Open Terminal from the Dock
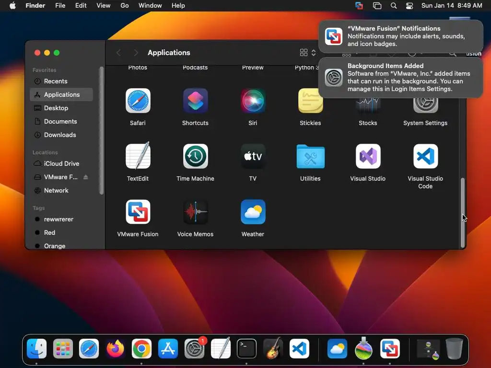This screenshot has height=368, width=491. 246,348
